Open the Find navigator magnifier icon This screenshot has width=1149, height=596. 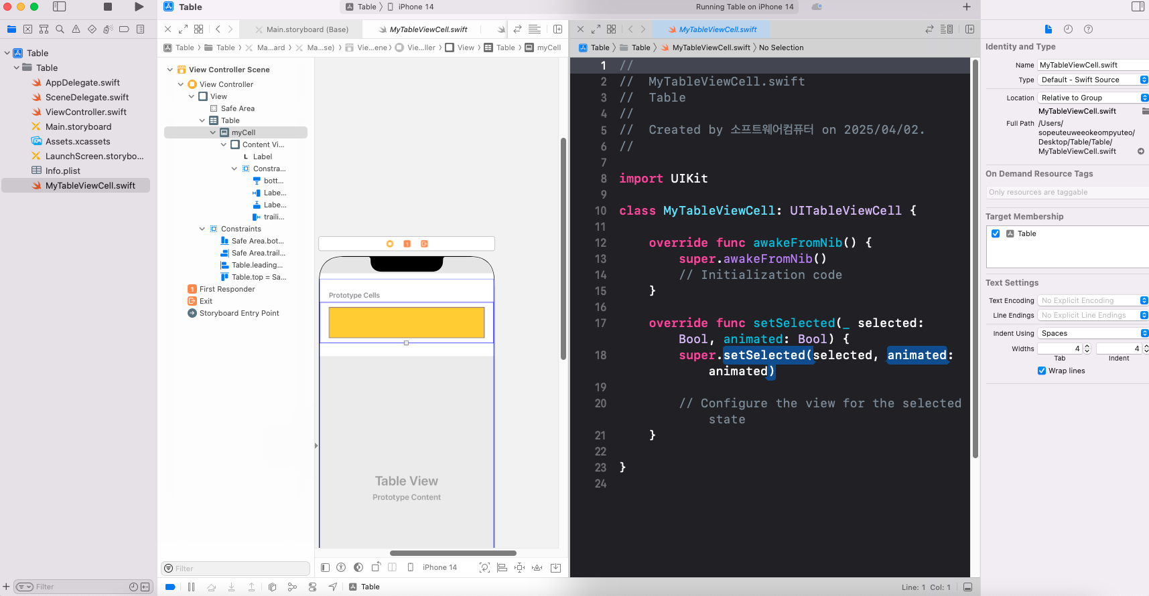tap(60, 29)
